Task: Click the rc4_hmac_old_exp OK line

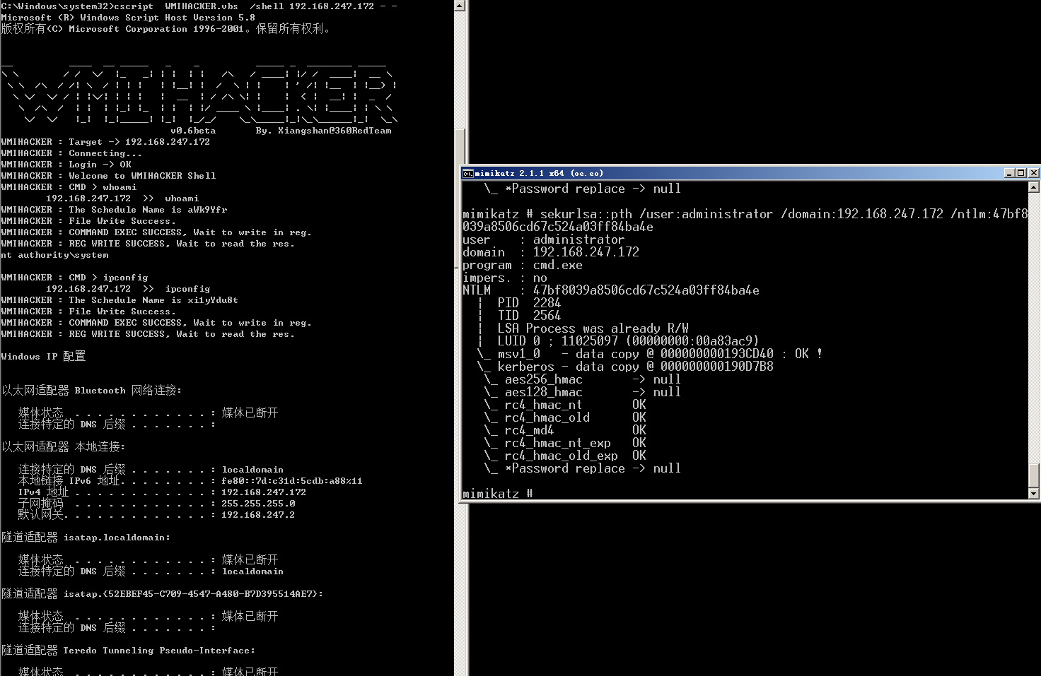Action: tap(565, 456)
